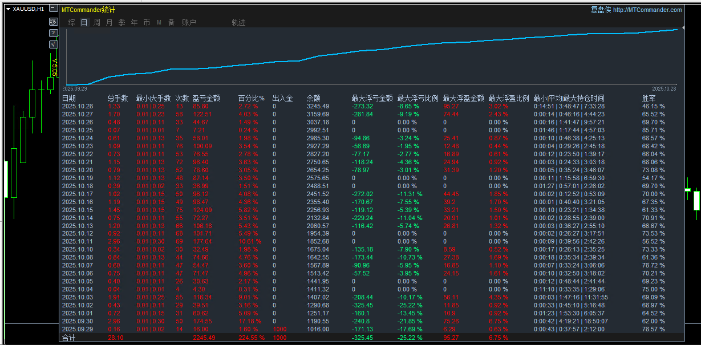Select the 季 quarterly tab
The image size is (701, 345).
click(121, 22)
